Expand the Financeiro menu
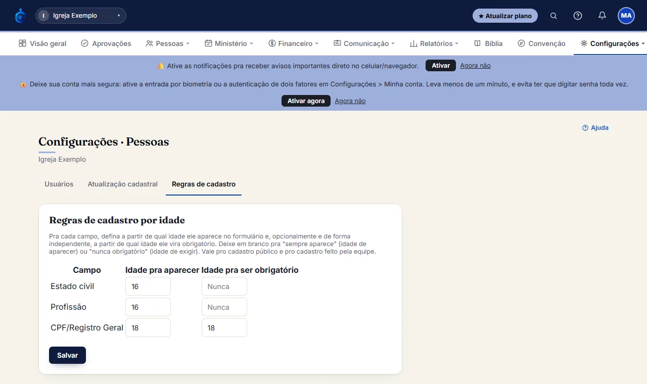 (x=294, y=43)
